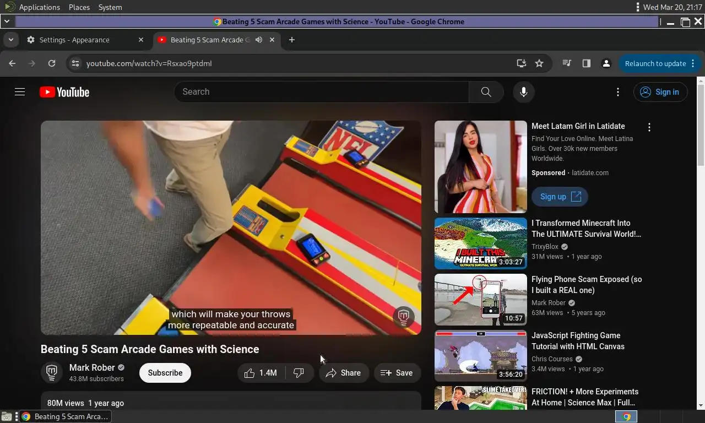Click the Mark Rober channel name
This screenshot has height=423, width=705.
[92, 367]
